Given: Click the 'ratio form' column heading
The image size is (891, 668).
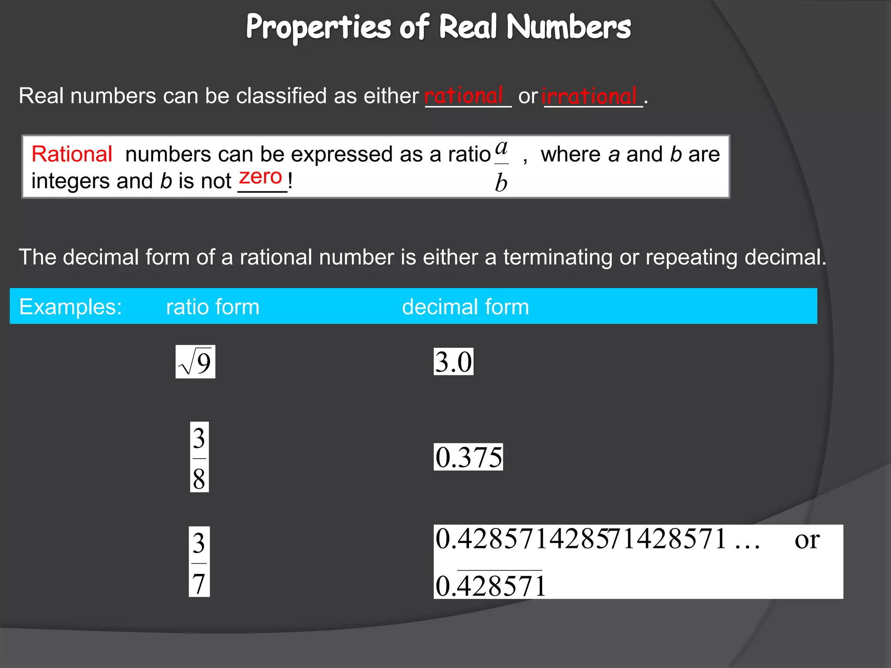Looking at the screenshot, I should tap(213, 307).
